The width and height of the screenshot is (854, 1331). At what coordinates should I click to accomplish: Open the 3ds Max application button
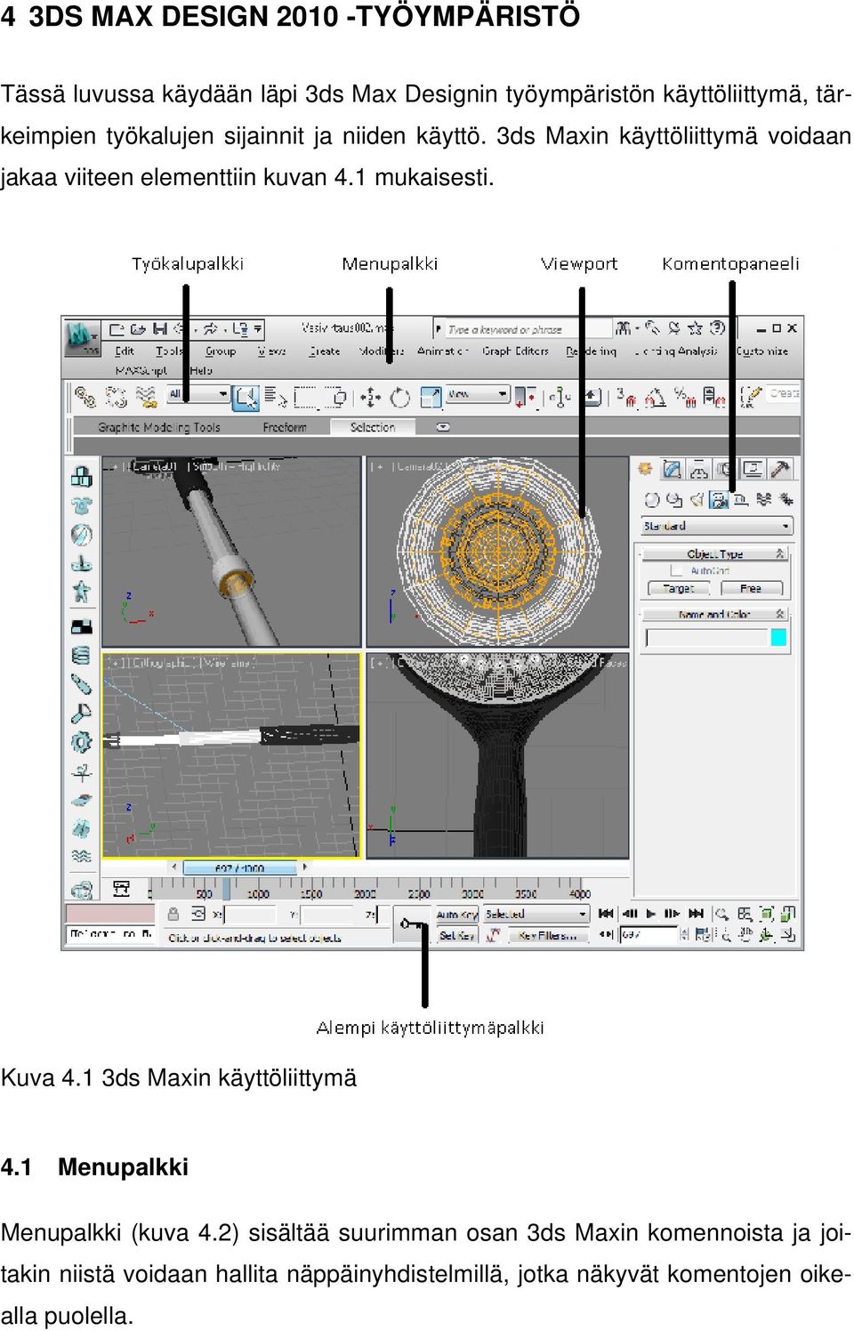tap(81, 336)
